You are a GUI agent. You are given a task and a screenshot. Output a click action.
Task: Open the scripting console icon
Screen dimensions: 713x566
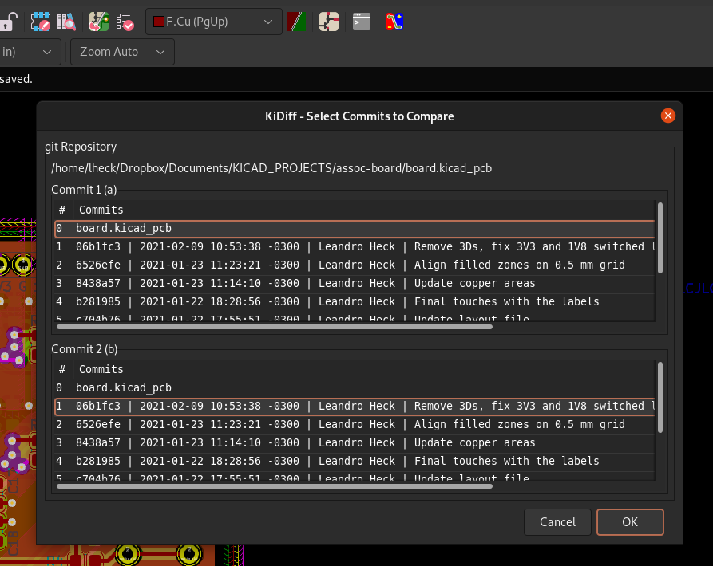click(x=362, y=22)
